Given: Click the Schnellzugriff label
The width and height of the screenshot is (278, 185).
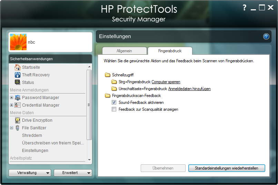Looking at the screenshot, I should [123, 75].
